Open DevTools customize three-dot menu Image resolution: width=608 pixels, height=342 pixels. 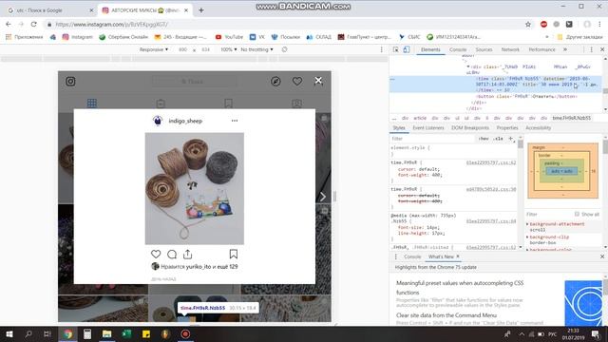pos(591,49)
